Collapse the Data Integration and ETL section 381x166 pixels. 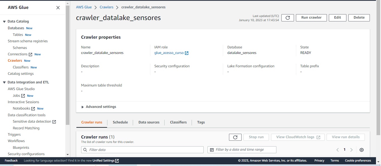pos(4,82)
